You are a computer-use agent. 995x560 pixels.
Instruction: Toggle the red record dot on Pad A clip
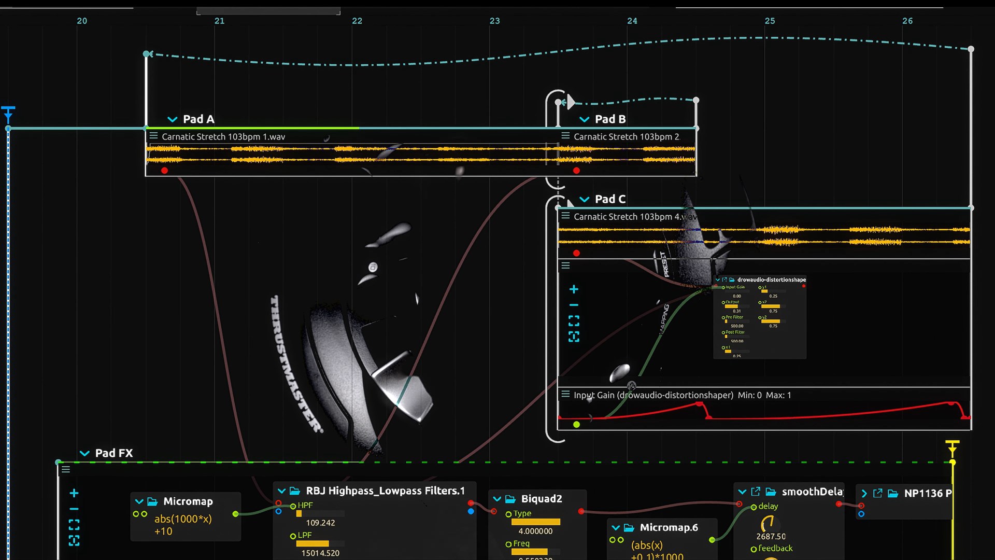click(164, 171)
